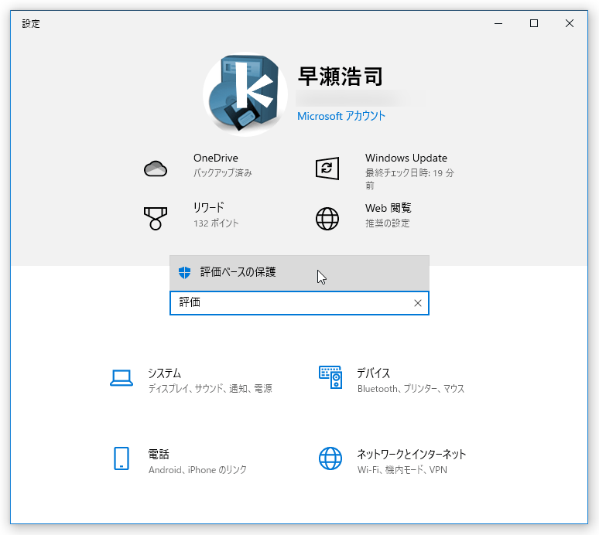Click the Phone icon

click(122, 458)
